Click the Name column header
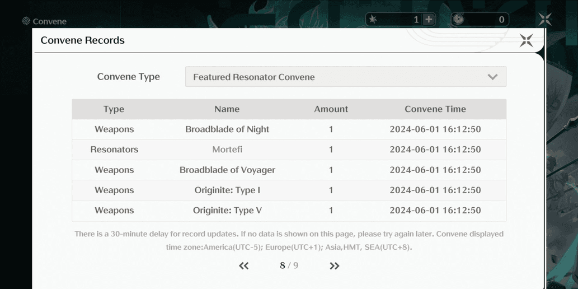578x289 pixels. click(x=227, y=109)
